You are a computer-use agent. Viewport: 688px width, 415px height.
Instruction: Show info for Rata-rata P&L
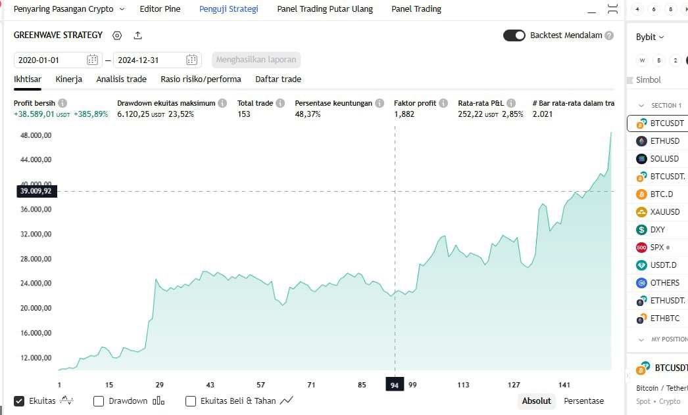tap(511, 103)
